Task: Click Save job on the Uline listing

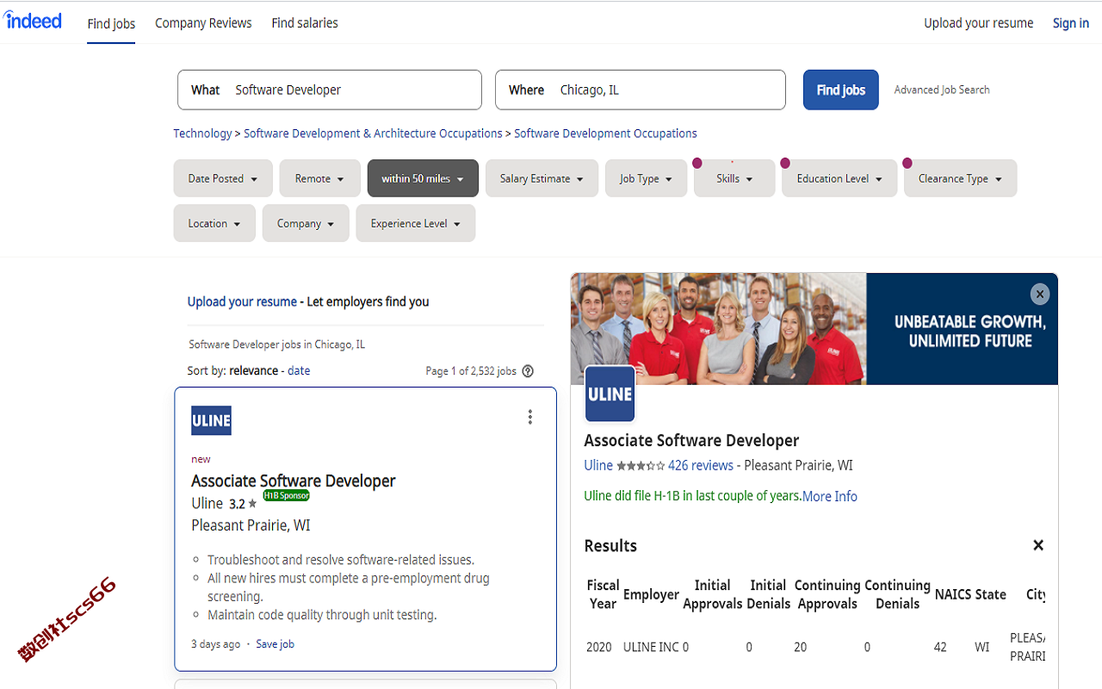Action: [275, 644]
